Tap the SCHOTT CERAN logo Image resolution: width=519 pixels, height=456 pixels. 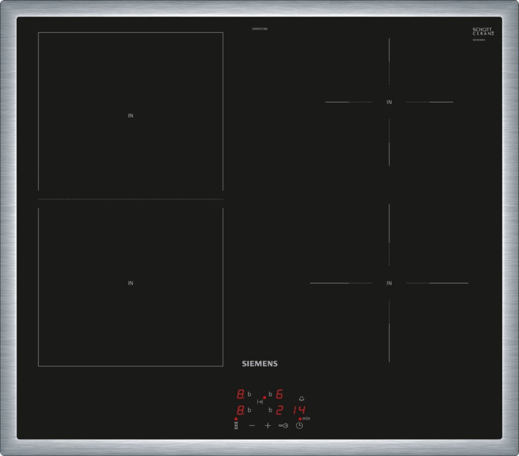pyautogui.click(x=483, y=32)
